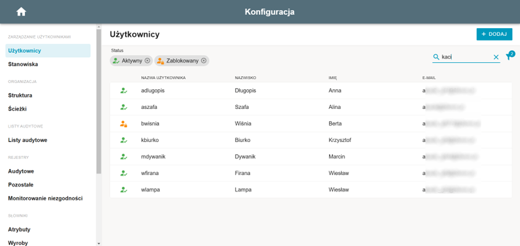
Task: Click the Zablokowany chip user icon
Action: (x=161, y=61)
